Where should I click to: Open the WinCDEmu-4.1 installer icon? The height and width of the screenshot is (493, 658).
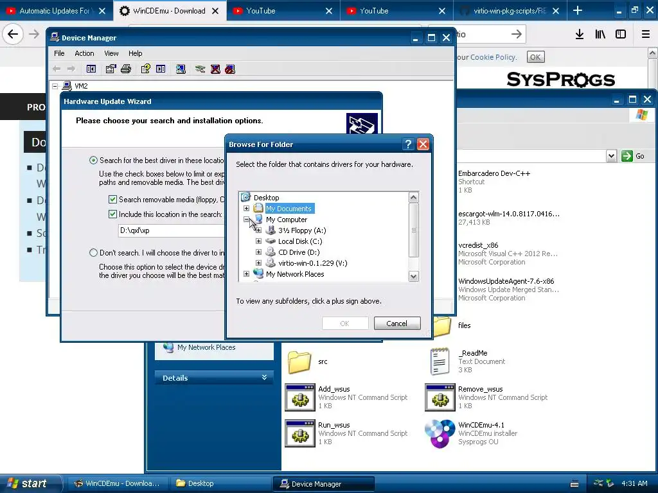[x=440, y=433]
